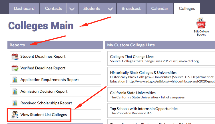Switch to the Dashboard tab
The width and height of the screenshot is (215, 124).
point(24,9)
